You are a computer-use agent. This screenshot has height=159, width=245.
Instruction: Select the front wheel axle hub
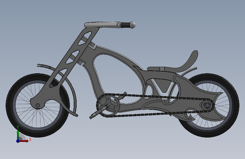[x=38, y=105]
